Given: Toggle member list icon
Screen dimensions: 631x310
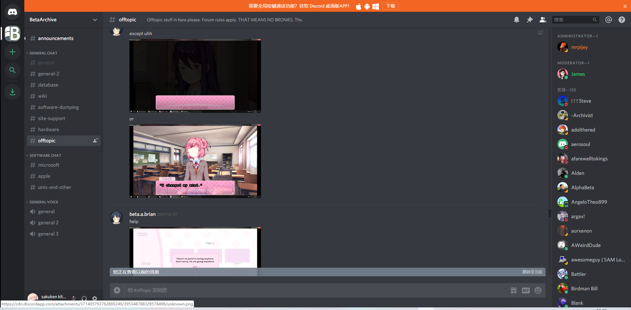Looking at the screenshot, I should 543,20.
